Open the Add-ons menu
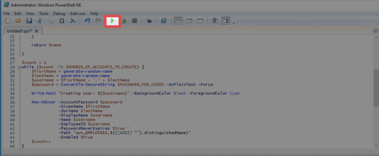The image size is (379, 156). [x=77, y=13]
